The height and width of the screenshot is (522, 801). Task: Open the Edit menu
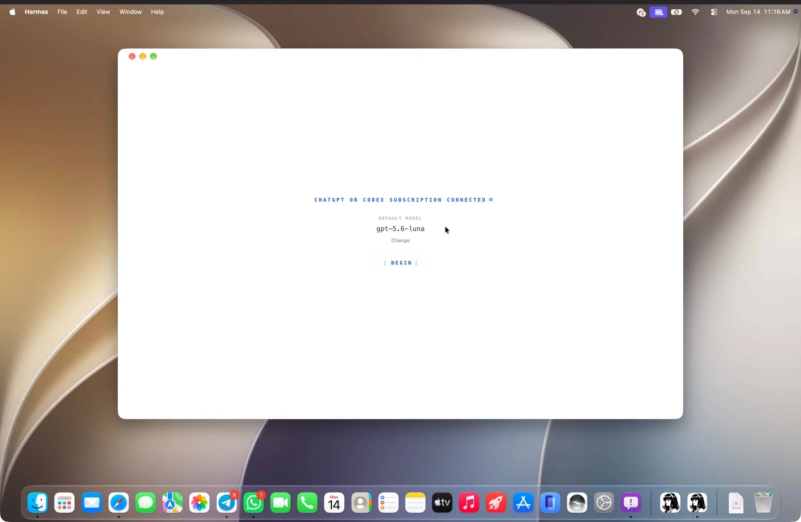click(x=82, y=12)
